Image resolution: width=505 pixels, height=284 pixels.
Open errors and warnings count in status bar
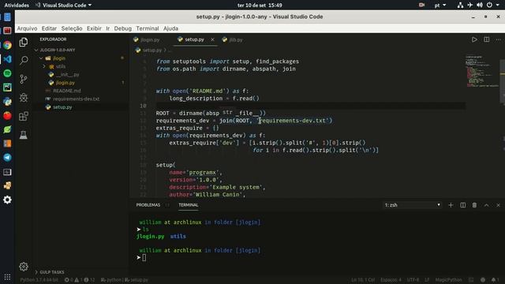pos(79,280)
